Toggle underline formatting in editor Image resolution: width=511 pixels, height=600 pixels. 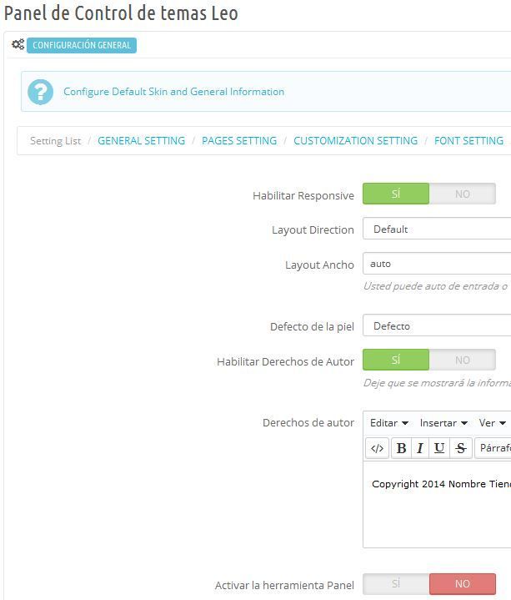pyautogui.click(x=439, y=448)
